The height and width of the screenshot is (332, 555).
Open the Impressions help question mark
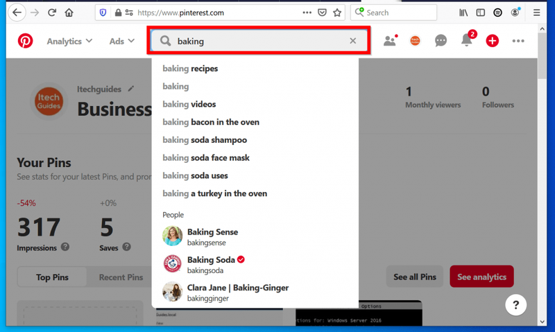(65, 247)
